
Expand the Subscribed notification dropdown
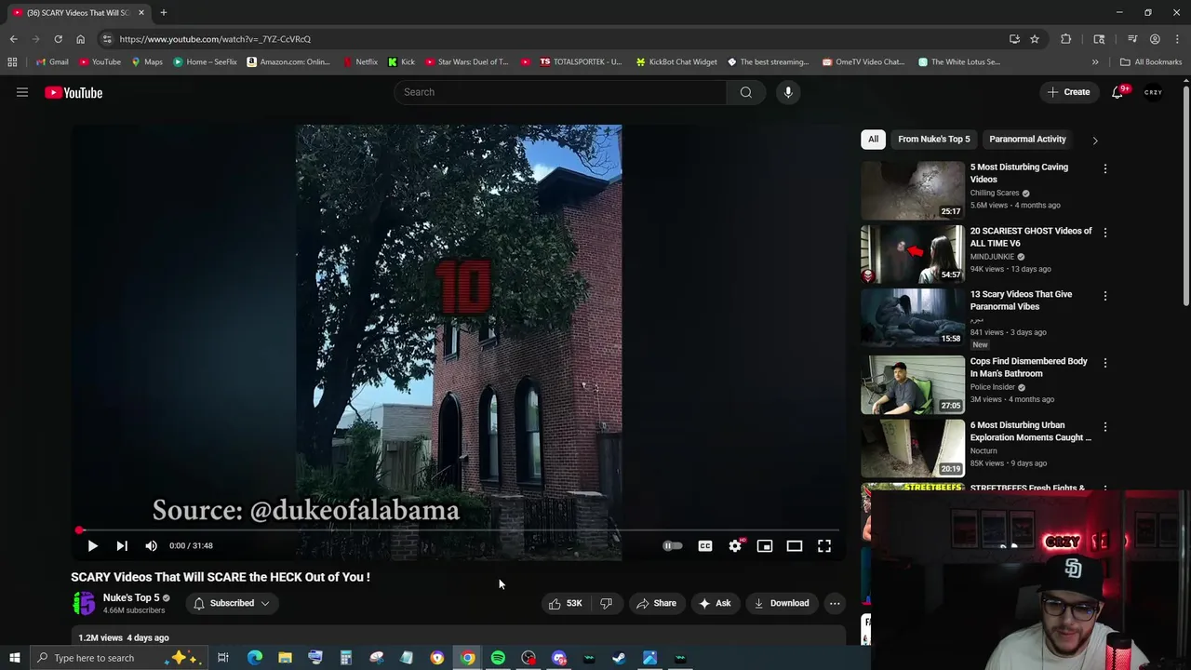(x=233, y=603)
